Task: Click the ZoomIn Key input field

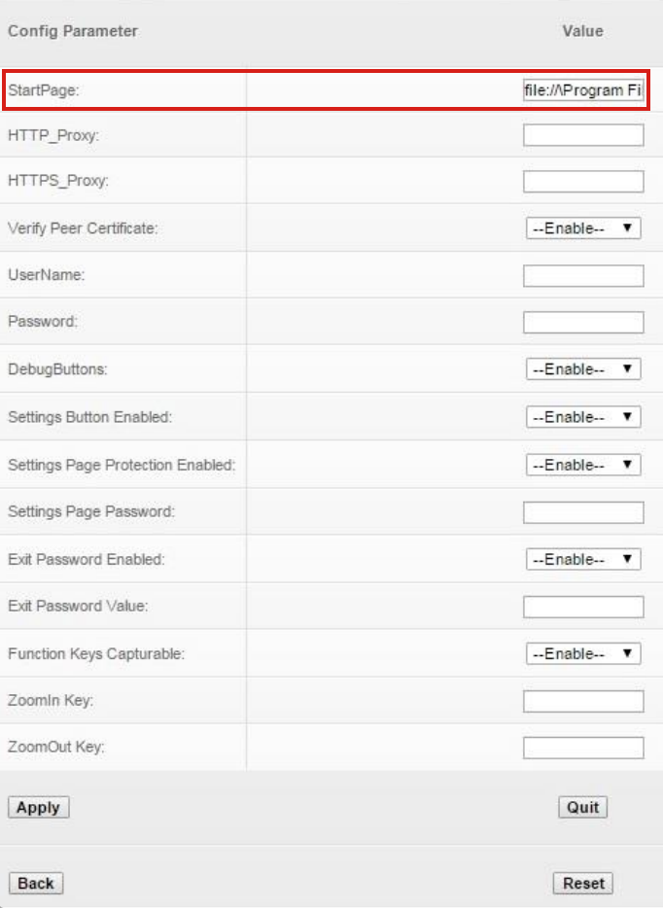Action: pos(583,701)
